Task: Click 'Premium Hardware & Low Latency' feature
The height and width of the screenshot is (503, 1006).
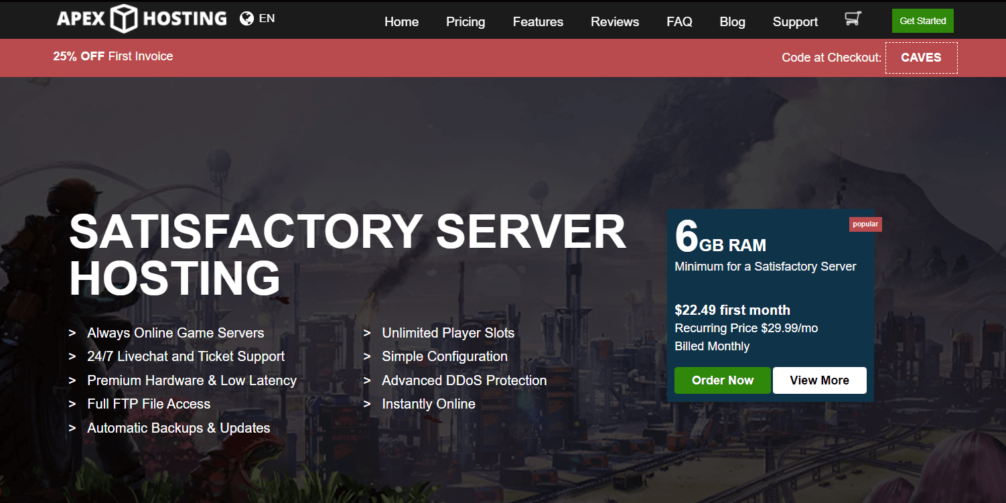Action: tap(192, 380)
